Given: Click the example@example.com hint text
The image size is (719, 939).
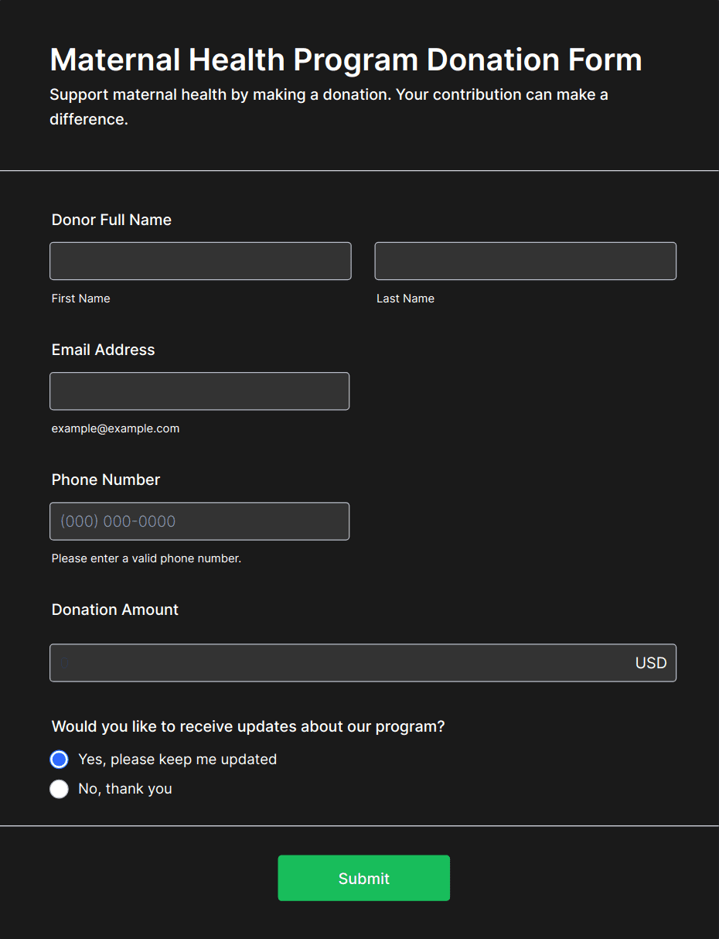Looking at the screenshot, I should click(x=115, y=429).
